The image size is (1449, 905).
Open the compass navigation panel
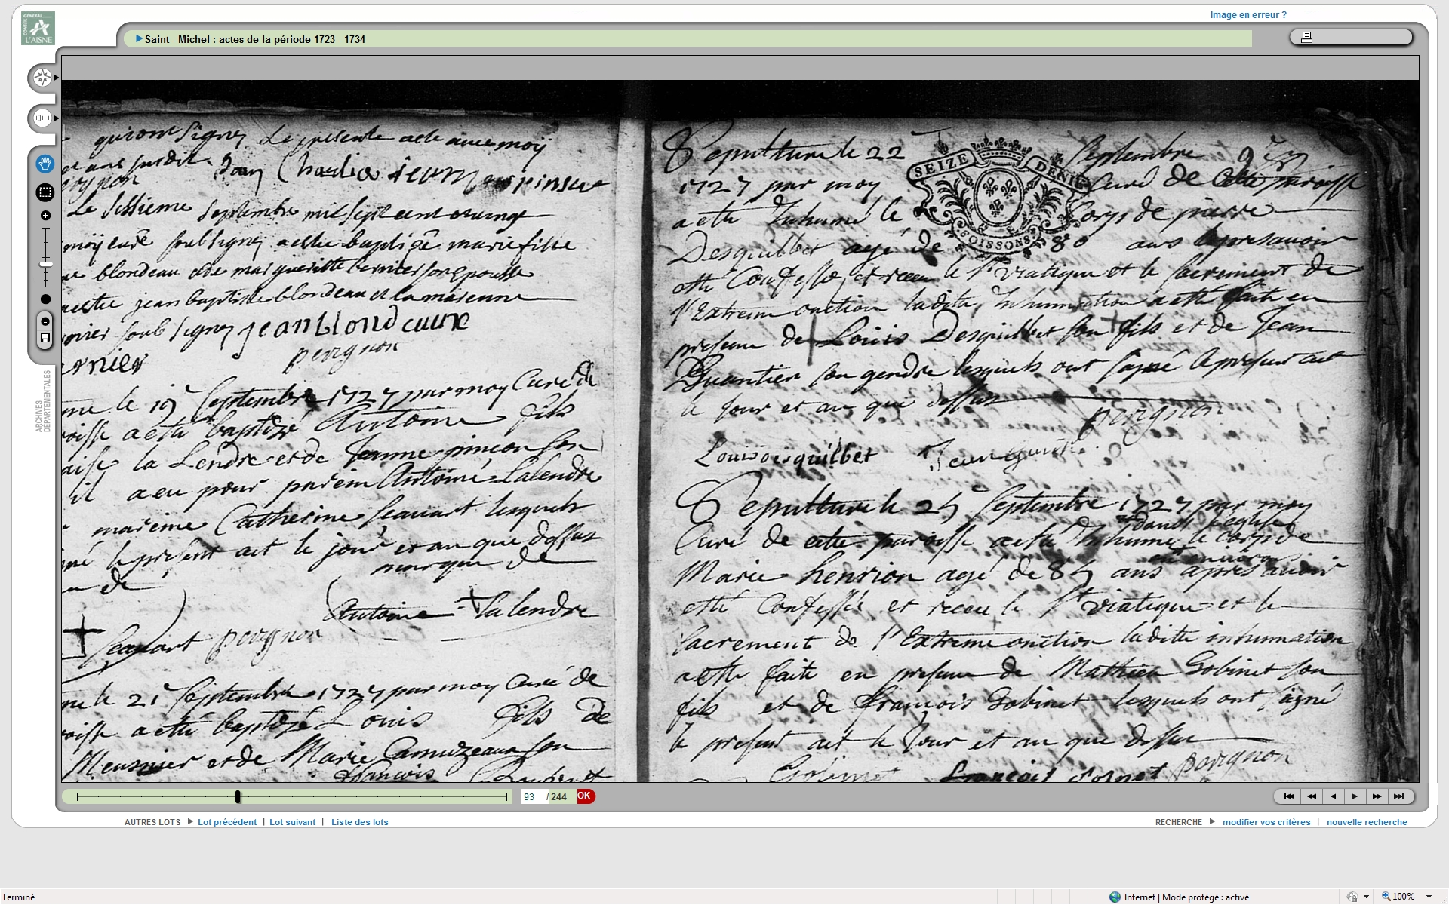coord(43,78)
